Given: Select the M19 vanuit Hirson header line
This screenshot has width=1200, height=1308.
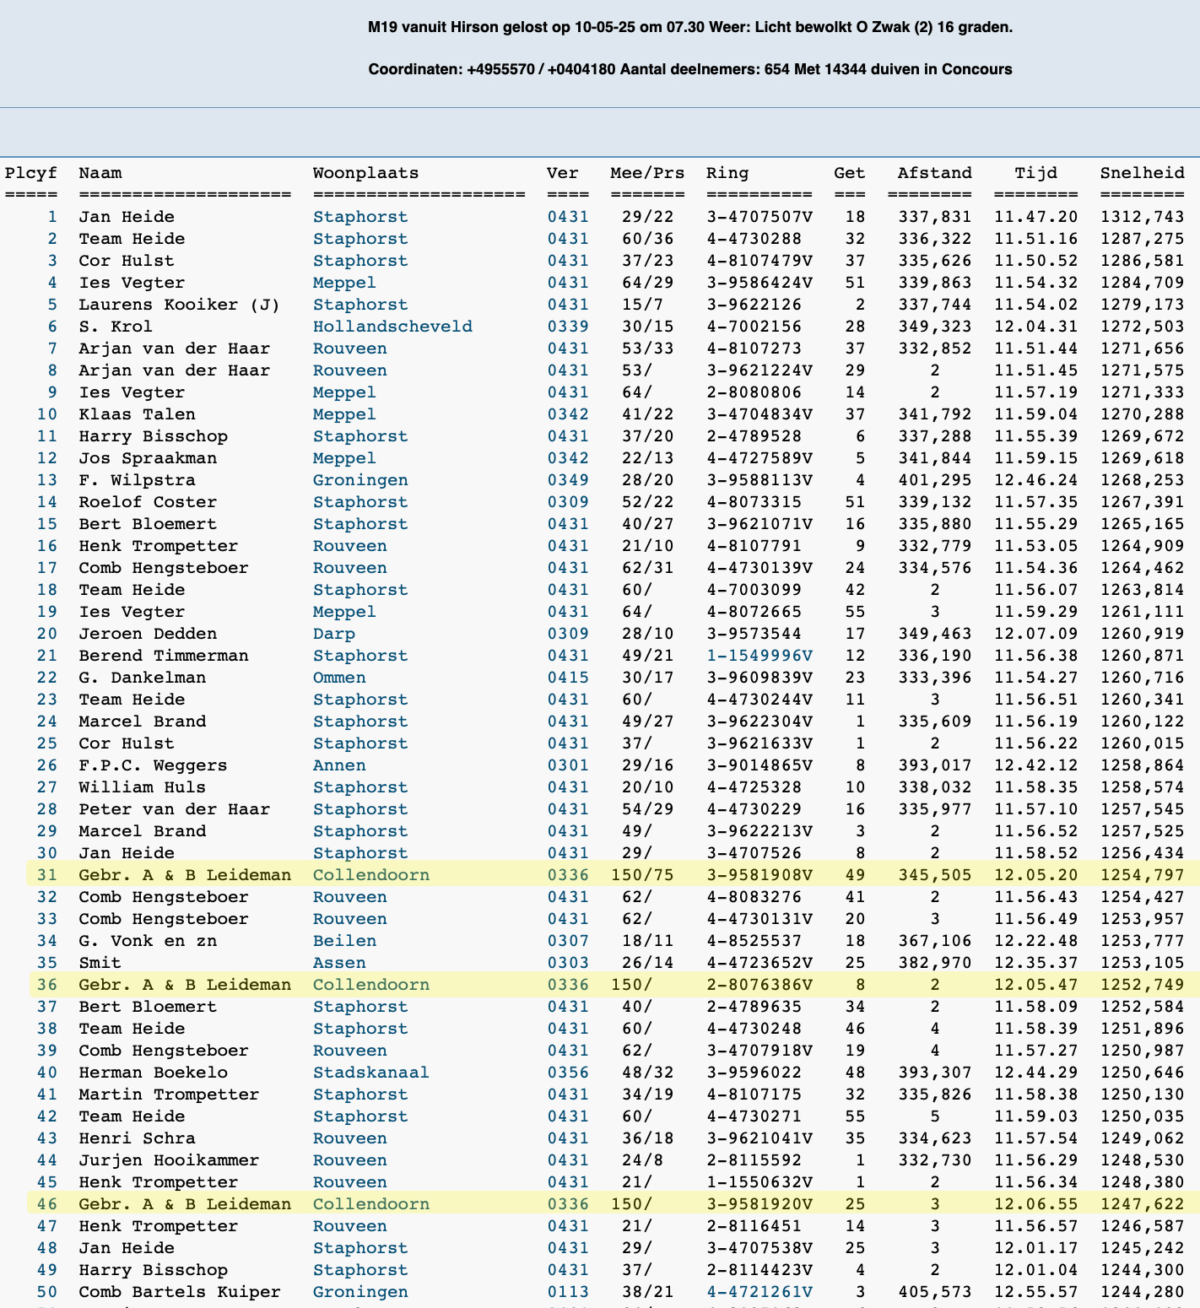Looking at the screenshot, I should pos(690,27).
